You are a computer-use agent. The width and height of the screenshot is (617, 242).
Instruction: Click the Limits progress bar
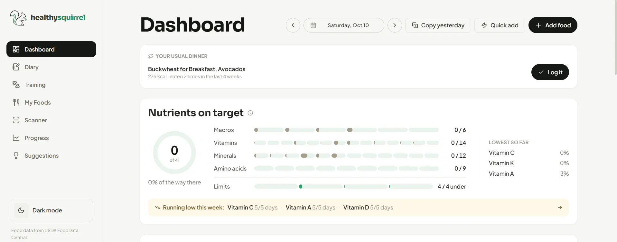click(343, 187)
